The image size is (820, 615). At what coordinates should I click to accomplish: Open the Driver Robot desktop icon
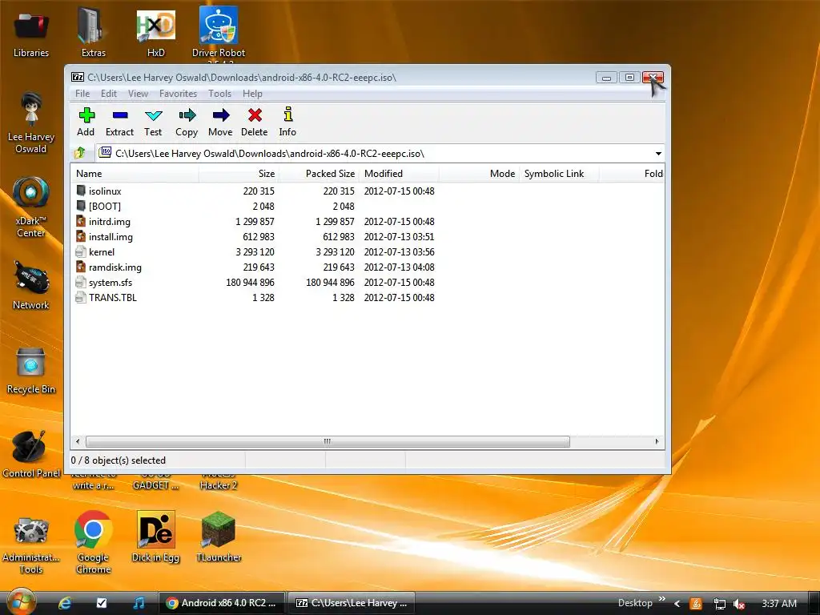coord(219,32)
